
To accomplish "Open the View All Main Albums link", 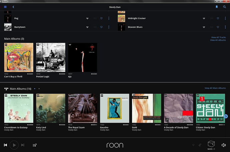I will 215,88.
